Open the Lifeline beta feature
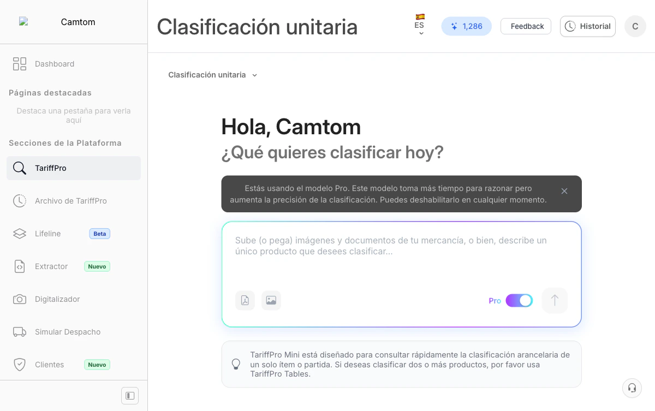Screen dimensions: 655x411 47,234
